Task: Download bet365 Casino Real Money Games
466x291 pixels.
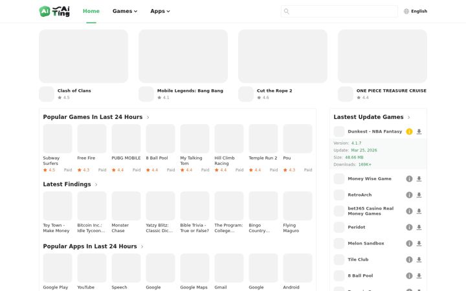Action: pyautogui.click(x=419, y=211)
